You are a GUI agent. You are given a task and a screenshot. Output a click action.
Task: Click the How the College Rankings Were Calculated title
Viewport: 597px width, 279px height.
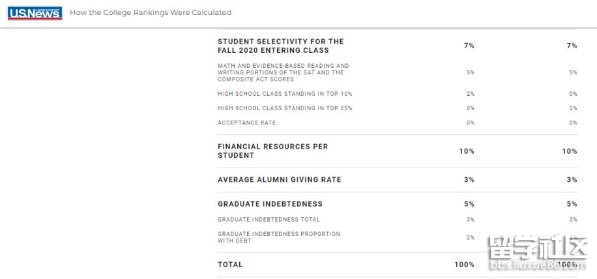[x=151, y=12]
